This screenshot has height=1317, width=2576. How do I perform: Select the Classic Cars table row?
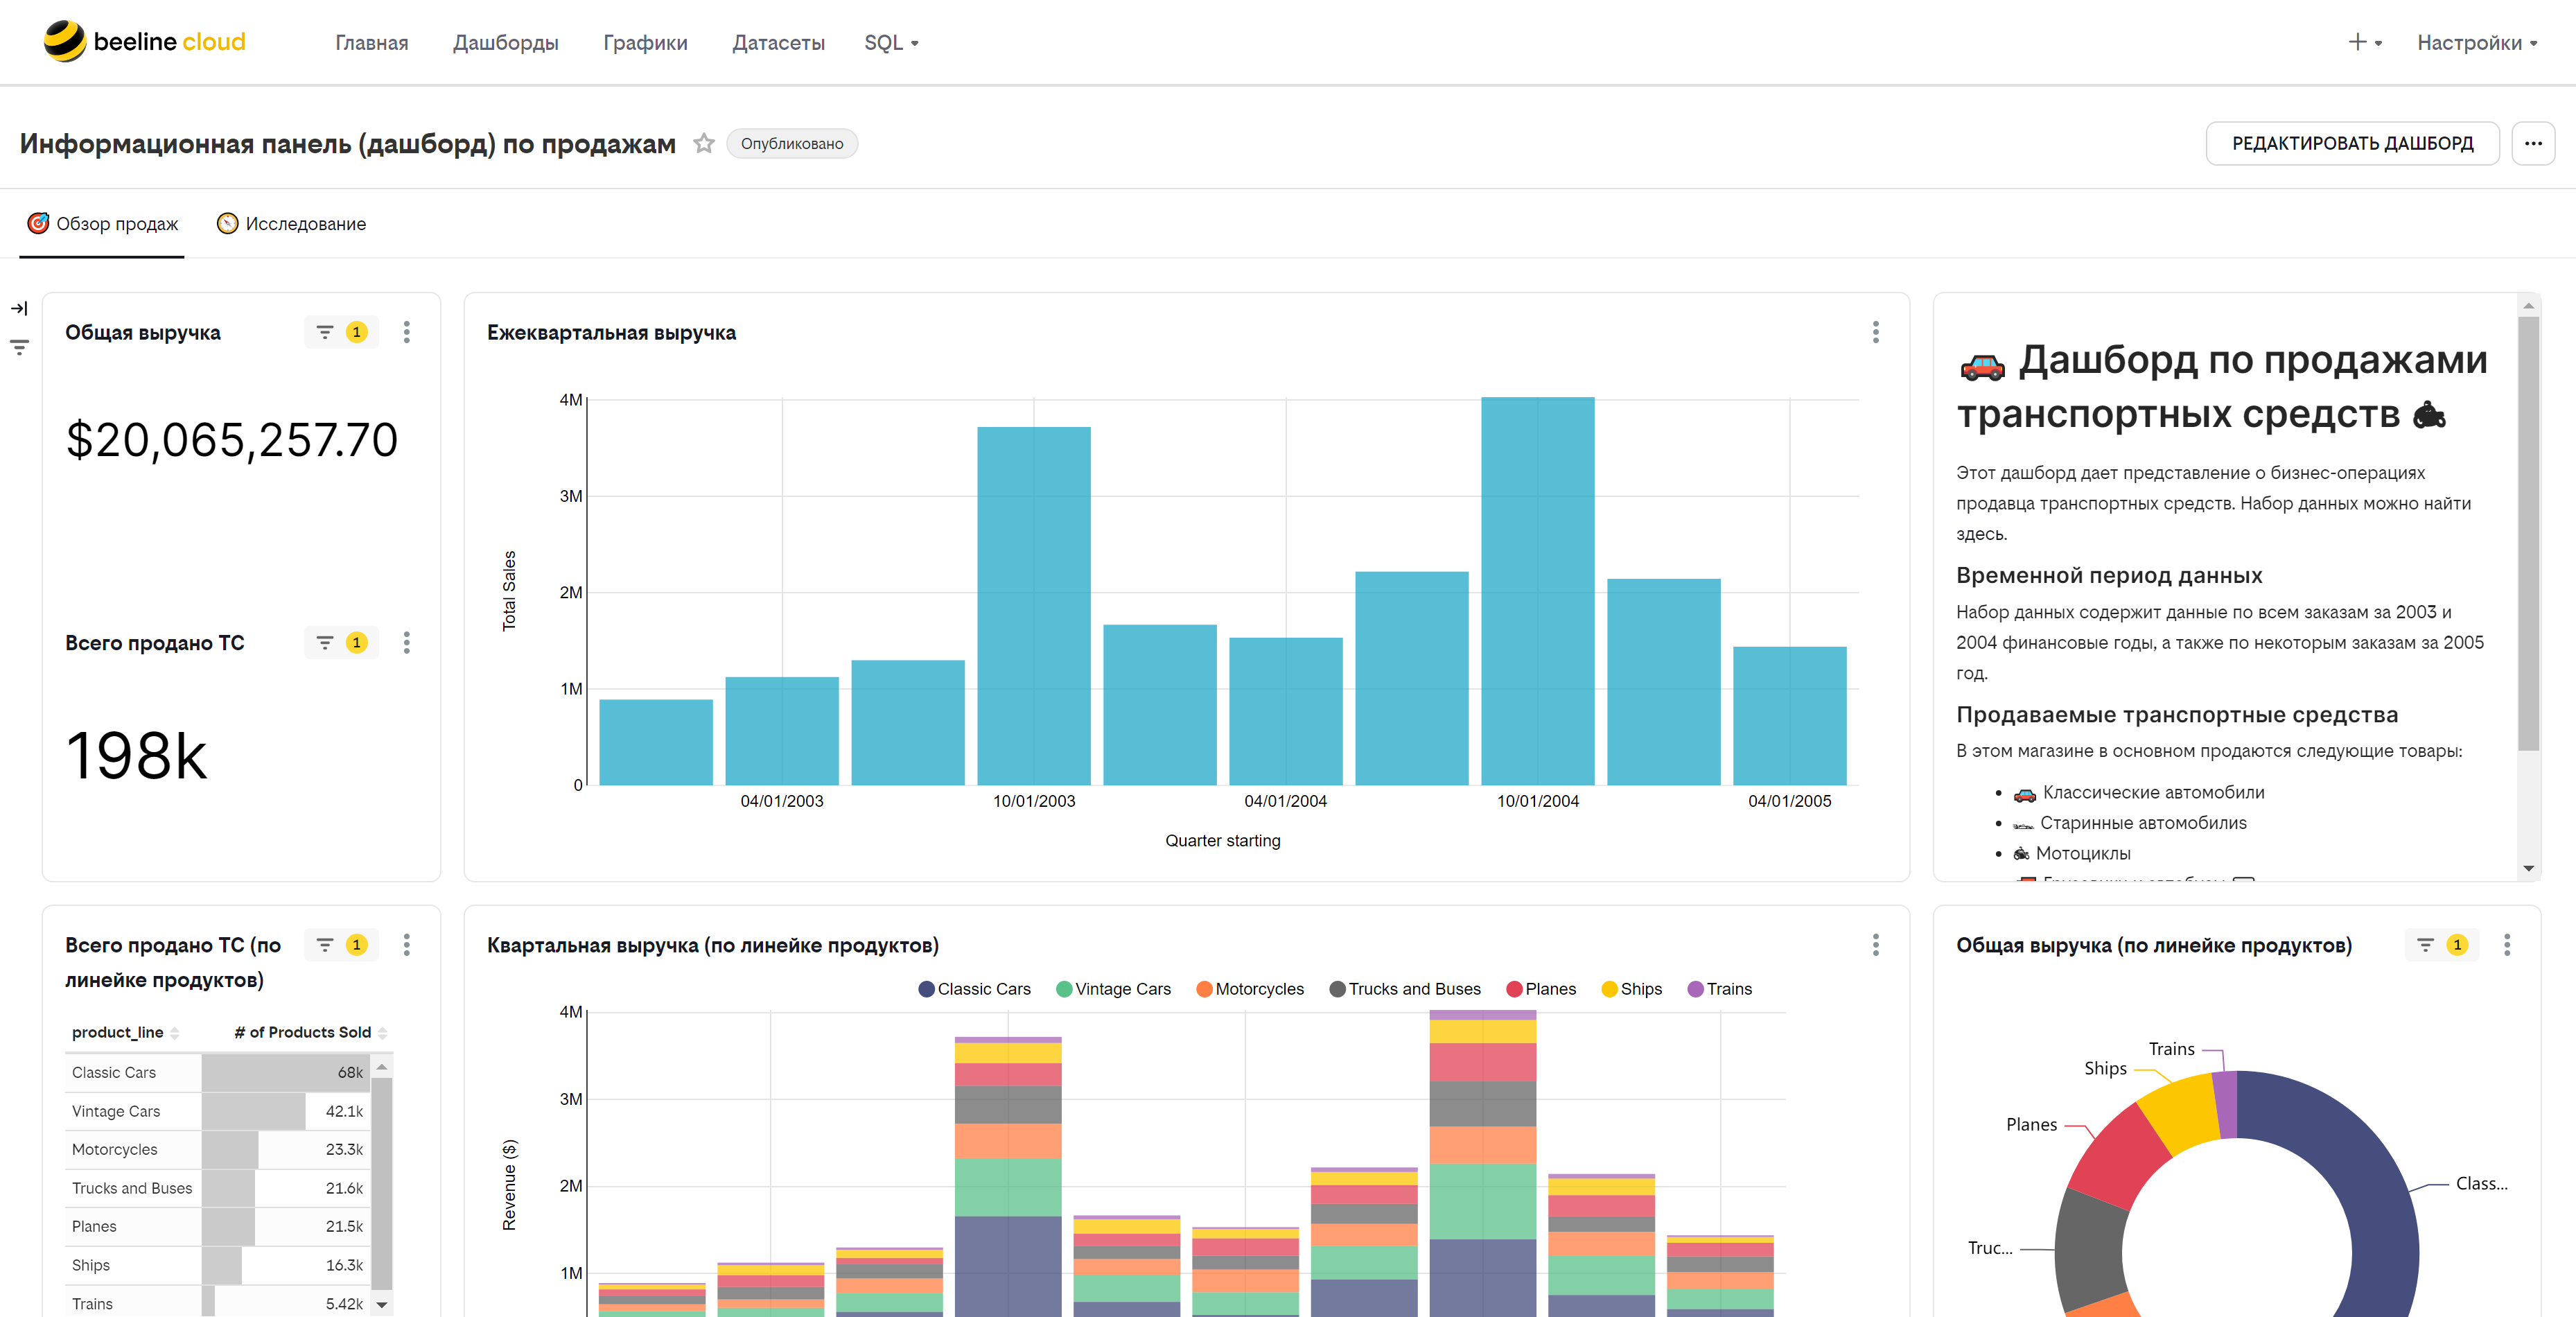(x=218, y=1072)
